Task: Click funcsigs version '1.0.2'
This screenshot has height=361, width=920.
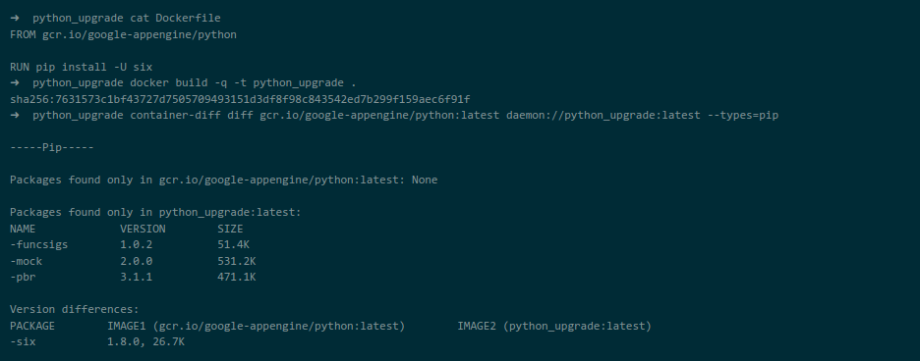Action: coord(136,245)
